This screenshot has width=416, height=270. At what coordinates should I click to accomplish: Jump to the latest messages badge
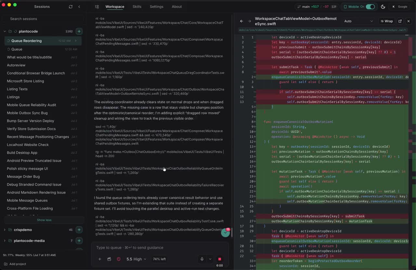225,232
